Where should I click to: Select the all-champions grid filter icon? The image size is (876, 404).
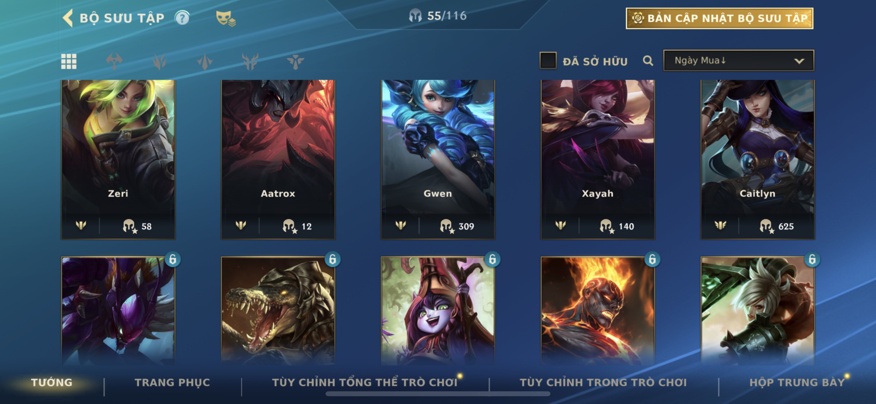tap(69, 61)
